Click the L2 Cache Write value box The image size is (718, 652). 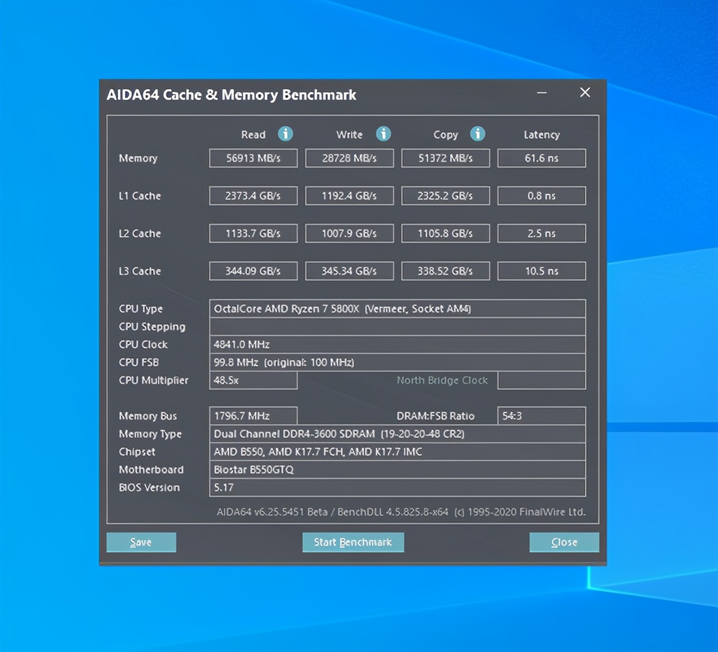point(349,233)
